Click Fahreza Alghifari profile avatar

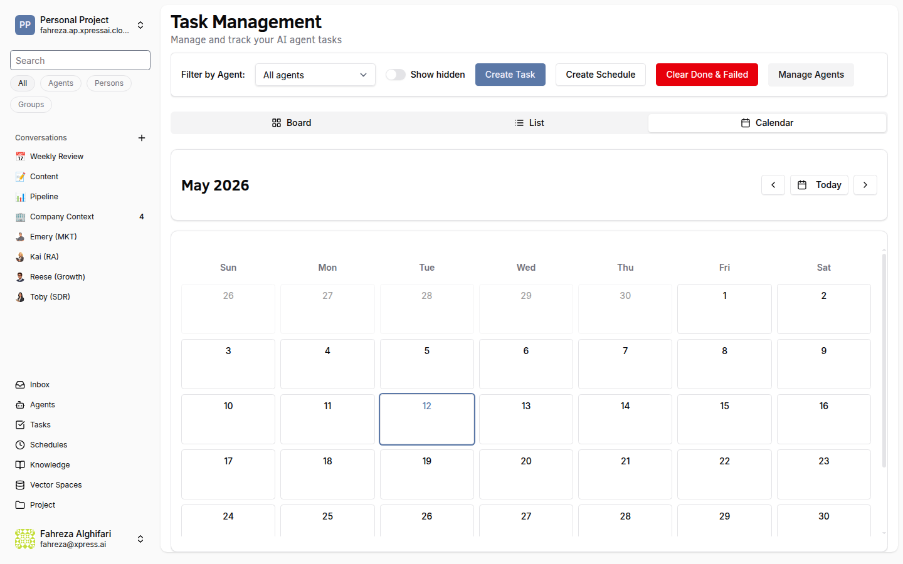(25, 539)
